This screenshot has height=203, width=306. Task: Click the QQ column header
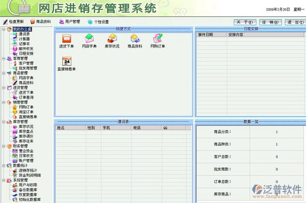point(174,128)
